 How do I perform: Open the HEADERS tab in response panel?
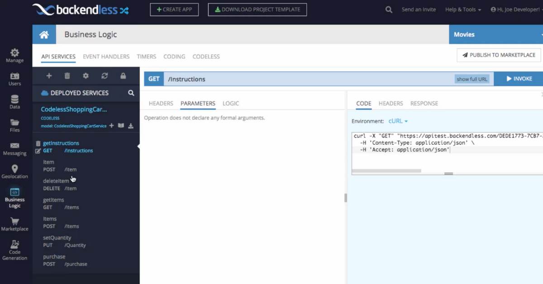pyautogui.click(x=391, y=104)
